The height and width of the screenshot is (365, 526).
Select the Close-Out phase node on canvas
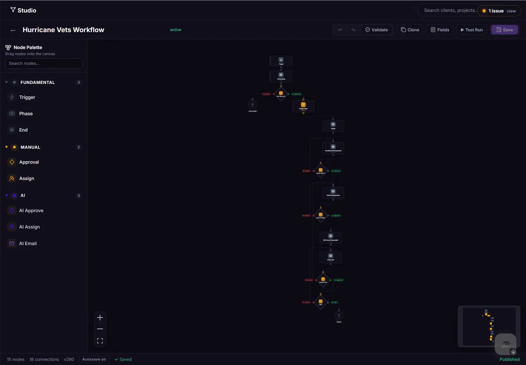pyautogui.click(x=330, y=257)
